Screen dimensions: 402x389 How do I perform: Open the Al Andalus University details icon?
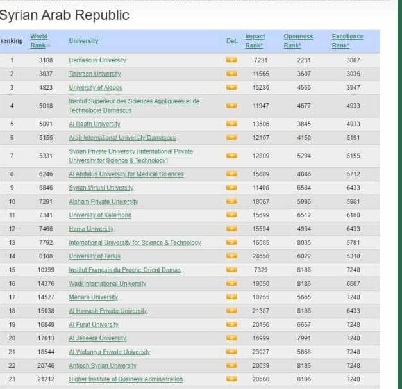pos(231,174)
